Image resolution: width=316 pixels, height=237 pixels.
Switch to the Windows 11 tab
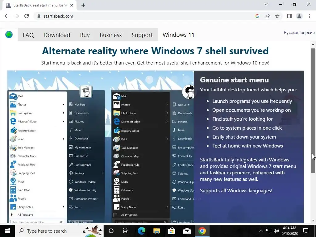click(178, 35)
